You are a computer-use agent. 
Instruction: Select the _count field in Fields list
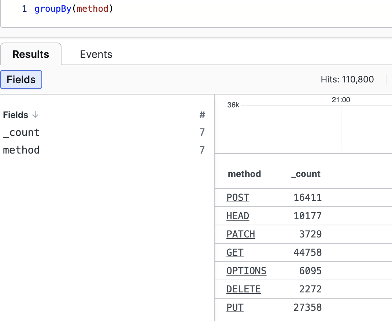(21, 132)
